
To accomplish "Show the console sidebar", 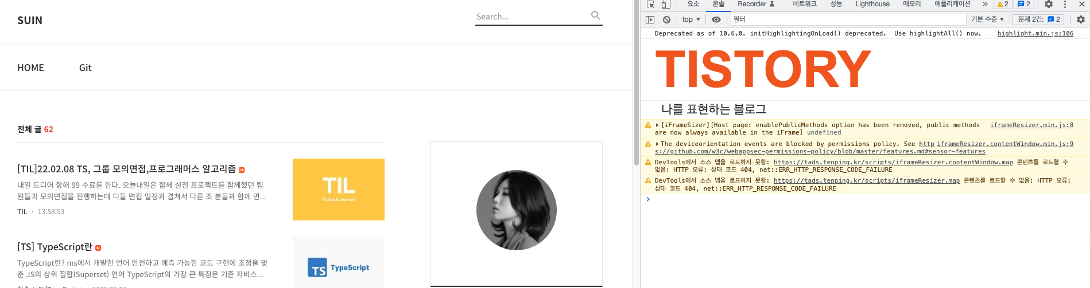I will click(650, 19).
